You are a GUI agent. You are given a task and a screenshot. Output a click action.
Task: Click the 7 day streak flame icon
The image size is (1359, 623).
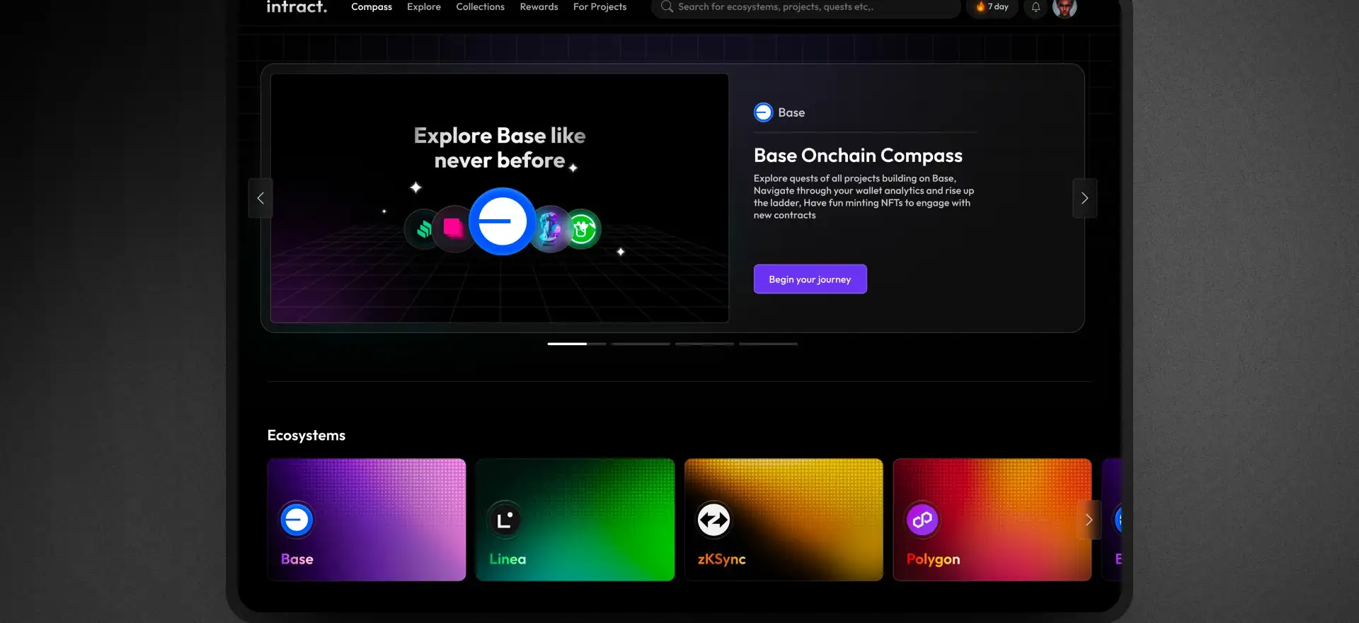tap(980, 7)
